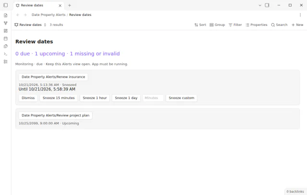Click Snooze 1 hour button
Screen dimensions: 307x195
tap(95, 98)
